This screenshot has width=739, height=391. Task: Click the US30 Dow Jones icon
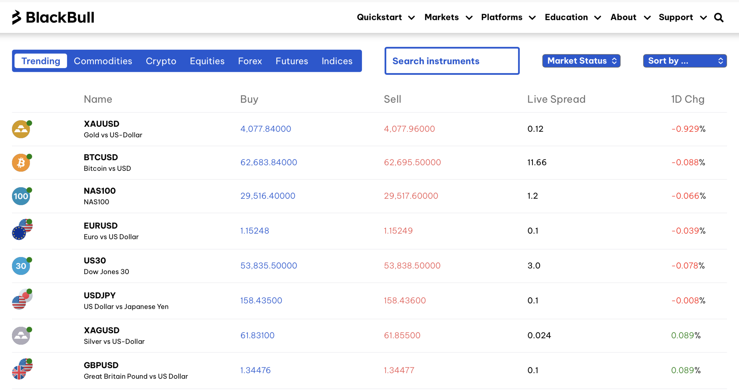coord(21,266)
